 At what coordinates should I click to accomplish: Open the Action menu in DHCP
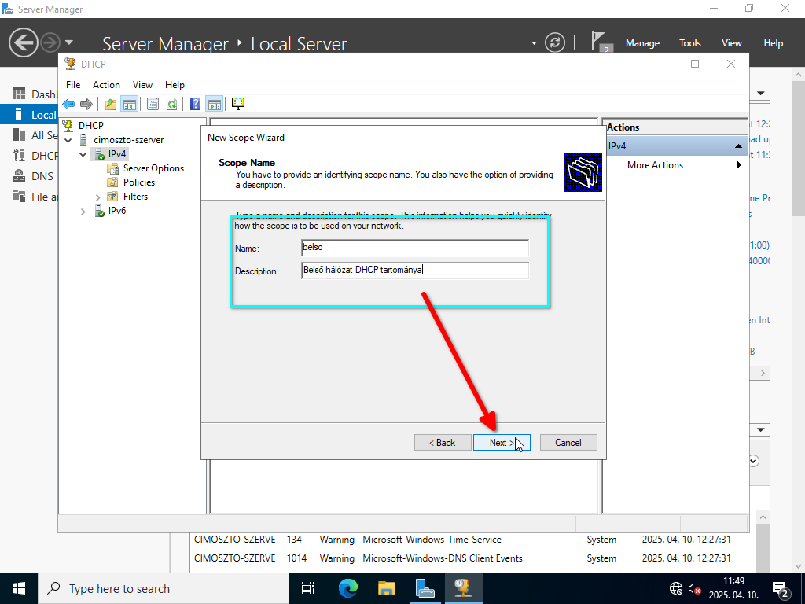click(x=106, y=85)
